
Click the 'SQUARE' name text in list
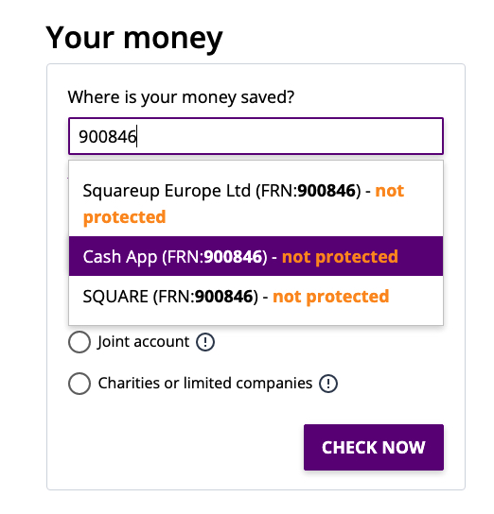pos(115,297)
